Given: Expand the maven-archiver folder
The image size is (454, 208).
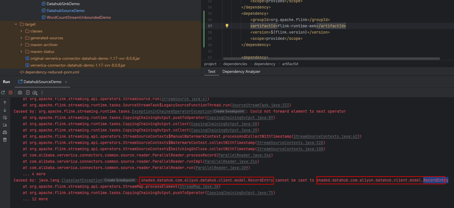Looking at the screenshot, I should [21, 45].
